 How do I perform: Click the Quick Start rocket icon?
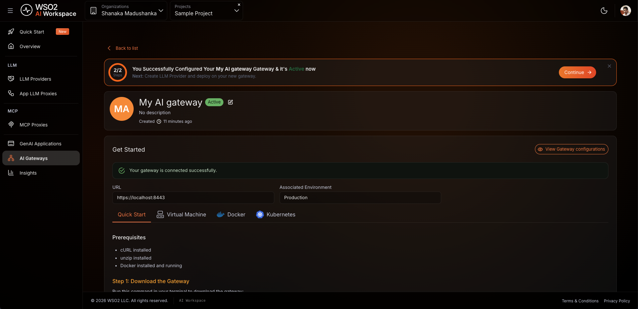[11, 32]
